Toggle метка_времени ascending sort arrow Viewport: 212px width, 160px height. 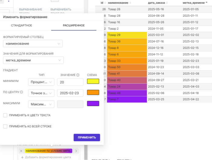(207, 2)
